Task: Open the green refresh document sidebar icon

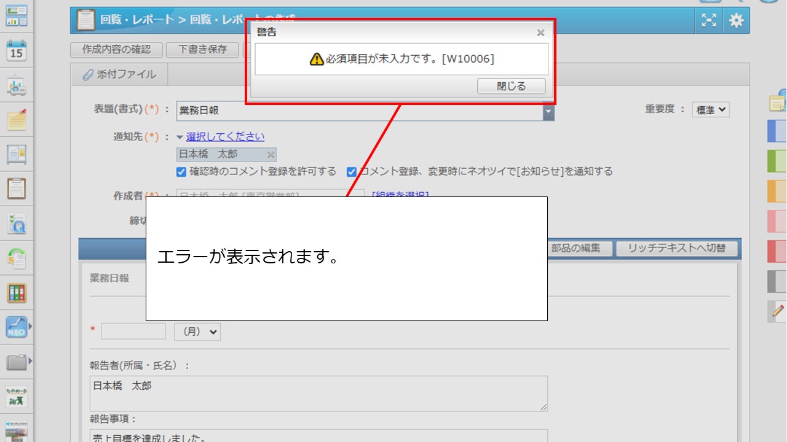Action: pos(17,258)
